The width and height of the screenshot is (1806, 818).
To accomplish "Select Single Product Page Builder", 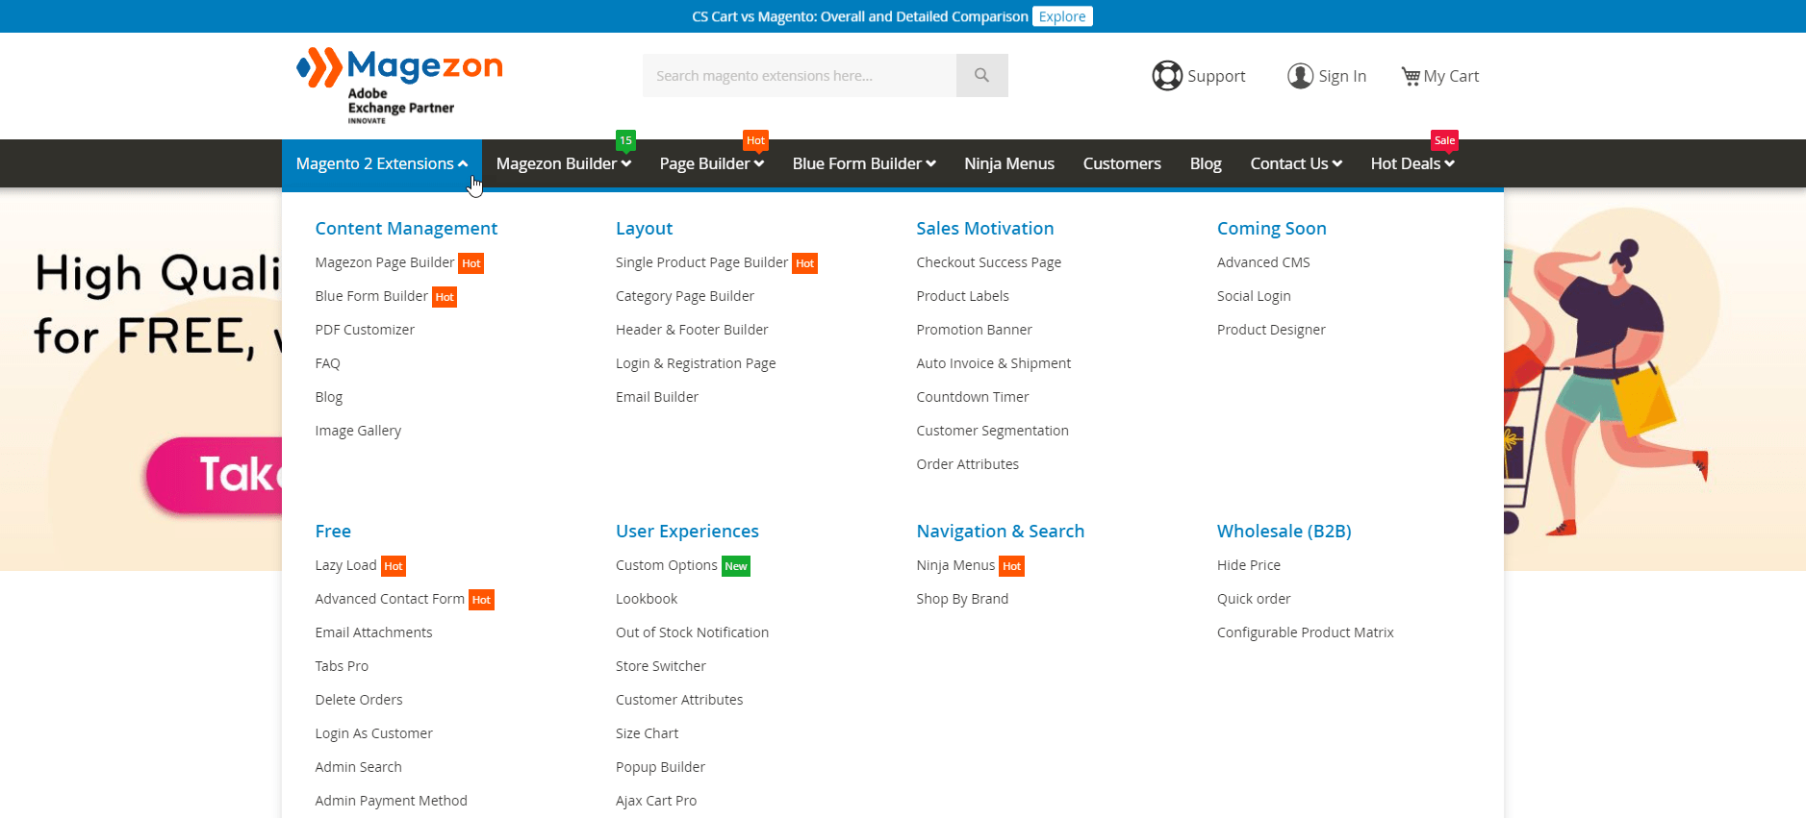I will 701,262.
